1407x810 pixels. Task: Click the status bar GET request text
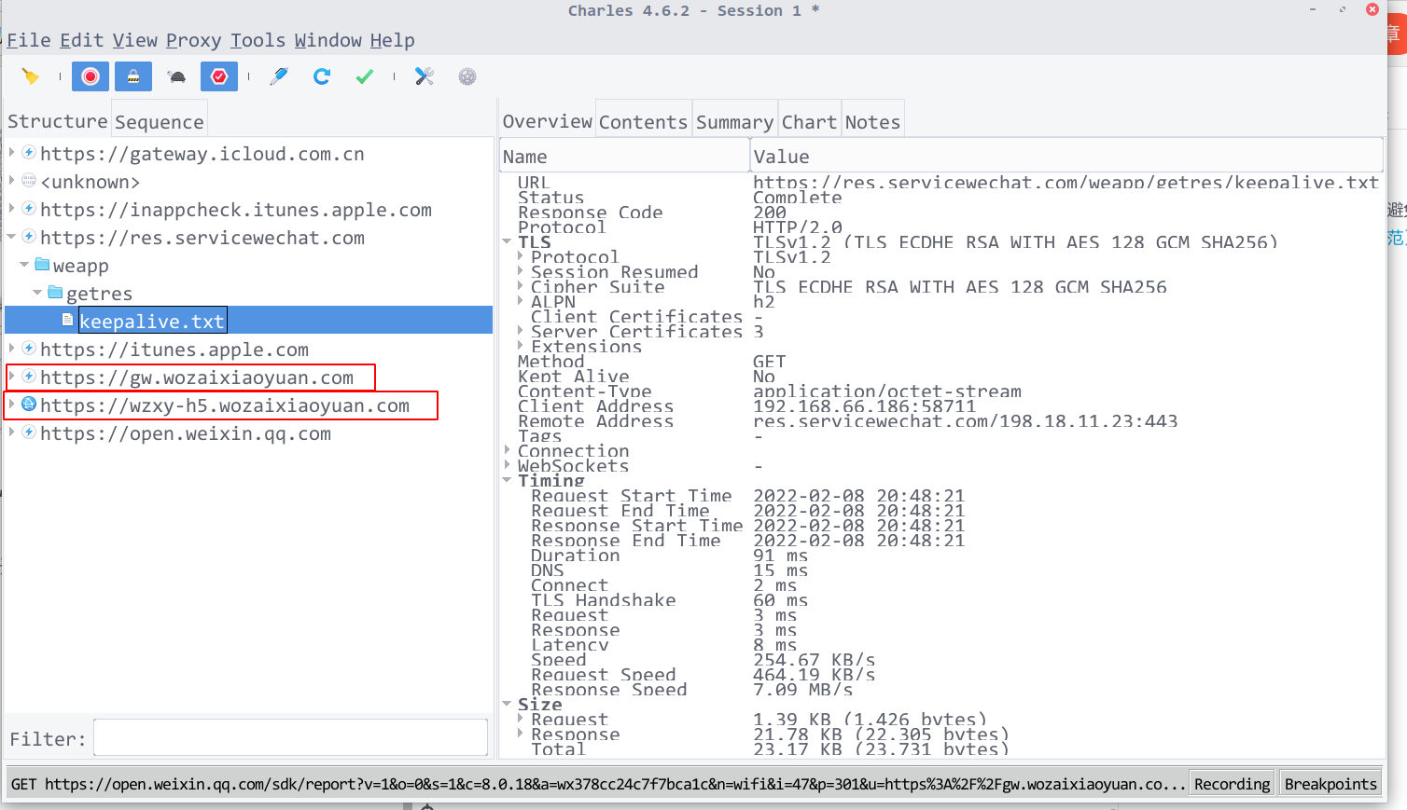pos(597,784)
